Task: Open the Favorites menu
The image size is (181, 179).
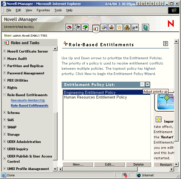Action: 43,10
